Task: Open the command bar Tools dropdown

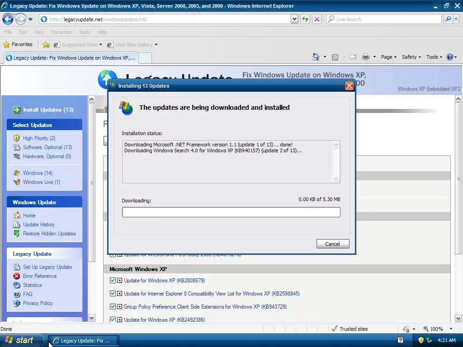Action: point(434,57)
